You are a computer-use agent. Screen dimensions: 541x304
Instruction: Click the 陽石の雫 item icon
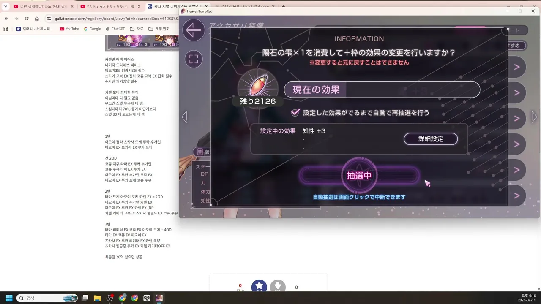(258, 87)
